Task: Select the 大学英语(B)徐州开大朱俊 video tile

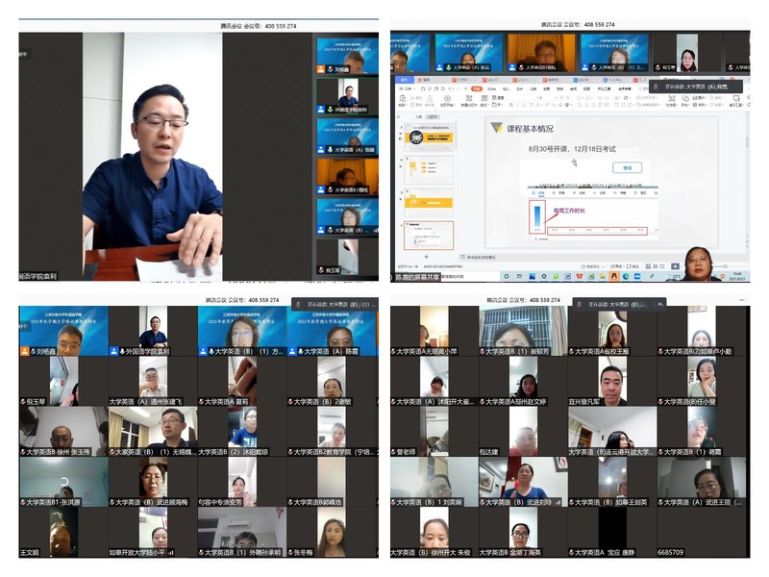Action: [434, 533]
